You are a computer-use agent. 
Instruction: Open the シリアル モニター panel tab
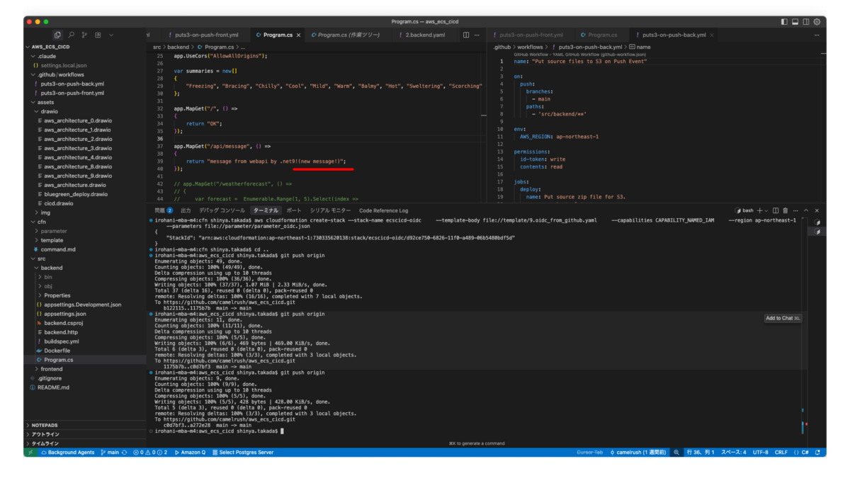(x=330, y=210)
